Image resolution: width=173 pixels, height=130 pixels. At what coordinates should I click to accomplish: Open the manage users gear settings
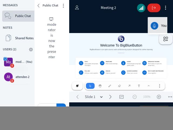[x=31, y=50]
